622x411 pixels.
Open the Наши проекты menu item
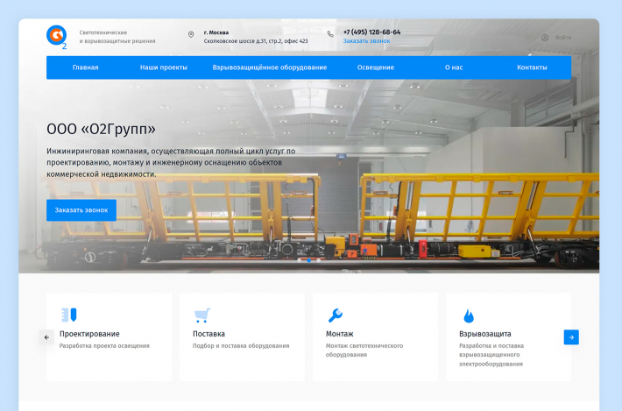pyautogui.click(x=164, y=67)
